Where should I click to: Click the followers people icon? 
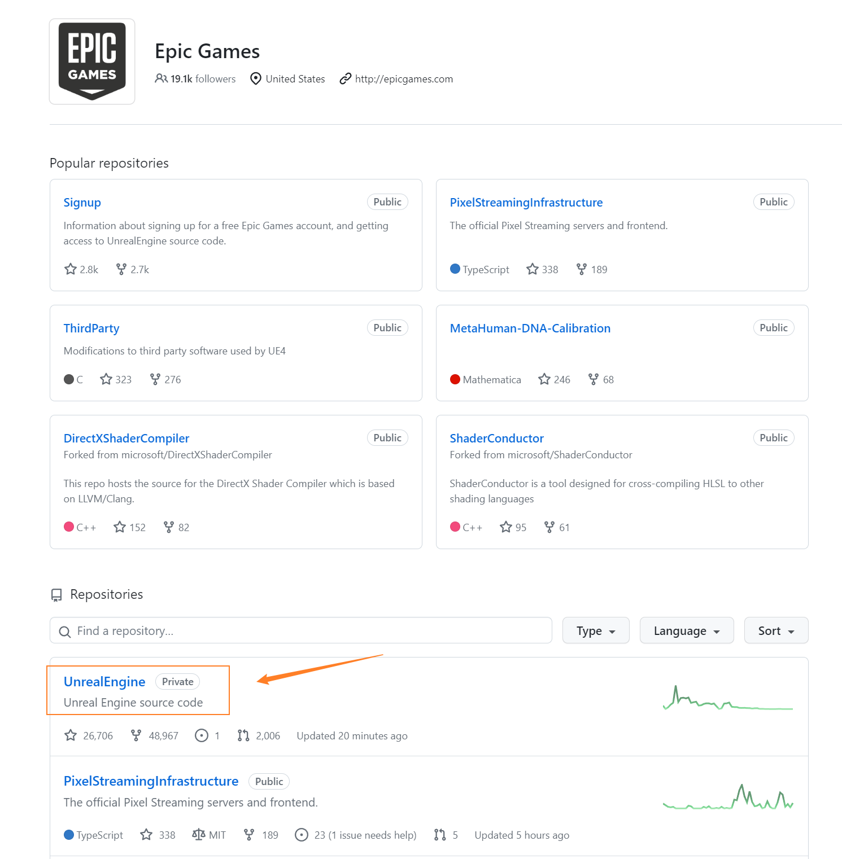pyautogui.click(x=161, y=78)
